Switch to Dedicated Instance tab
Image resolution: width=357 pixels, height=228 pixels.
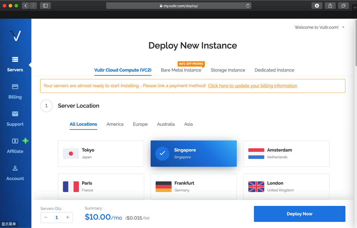[x=274, y=70]
